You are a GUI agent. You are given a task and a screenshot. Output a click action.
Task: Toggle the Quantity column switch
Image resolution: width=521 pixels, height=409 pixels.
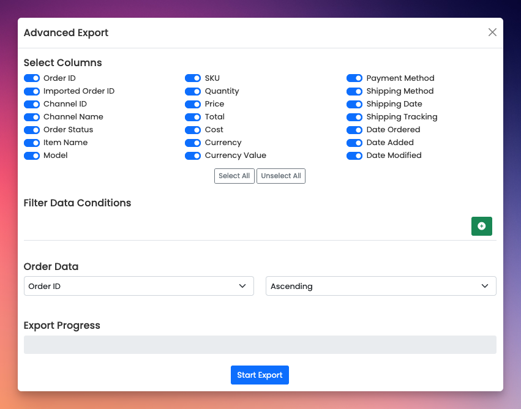193,91
